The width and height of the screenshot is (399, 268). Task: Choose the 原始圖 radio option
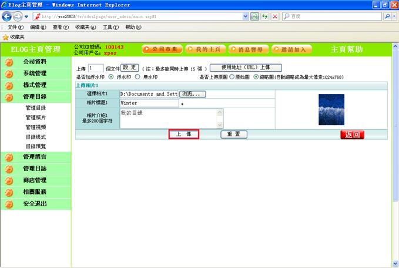232,77
